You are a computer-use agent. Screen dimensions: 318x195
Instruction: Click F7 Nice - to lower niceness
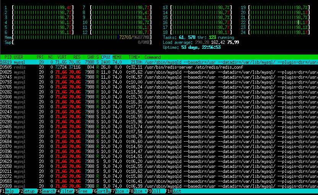(120, 191)
